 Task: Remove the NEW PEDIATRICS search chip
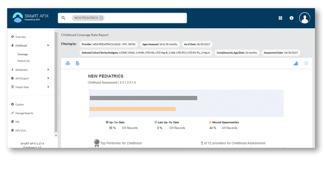click(101, 18)
